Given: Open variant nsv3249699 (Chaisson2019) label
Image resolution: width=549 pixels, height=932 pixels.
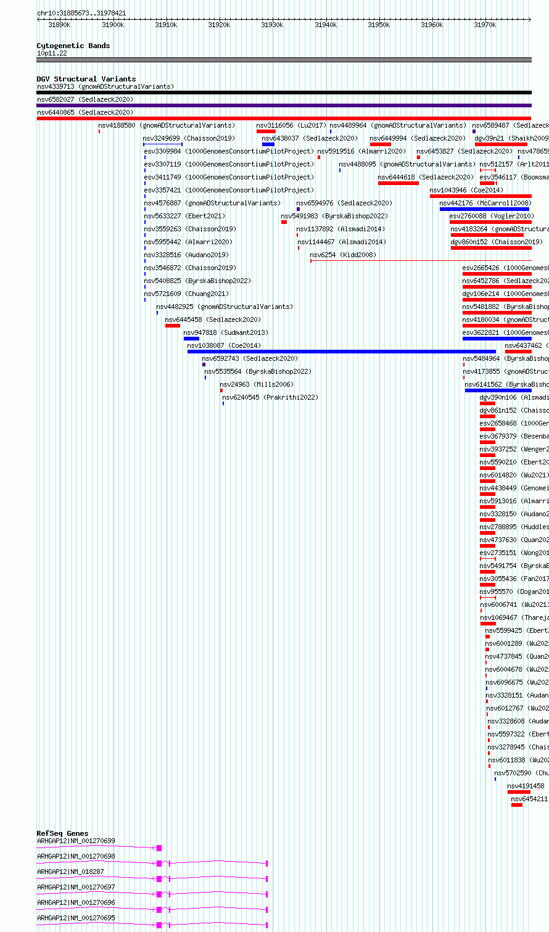Looking at the screenshot, I should pyautogui.click(x=189, y=138).
